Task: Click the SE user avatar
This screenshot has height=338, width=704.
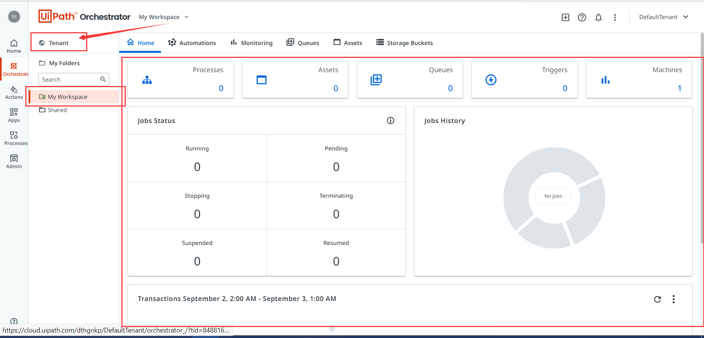Action: pos(14,16)
